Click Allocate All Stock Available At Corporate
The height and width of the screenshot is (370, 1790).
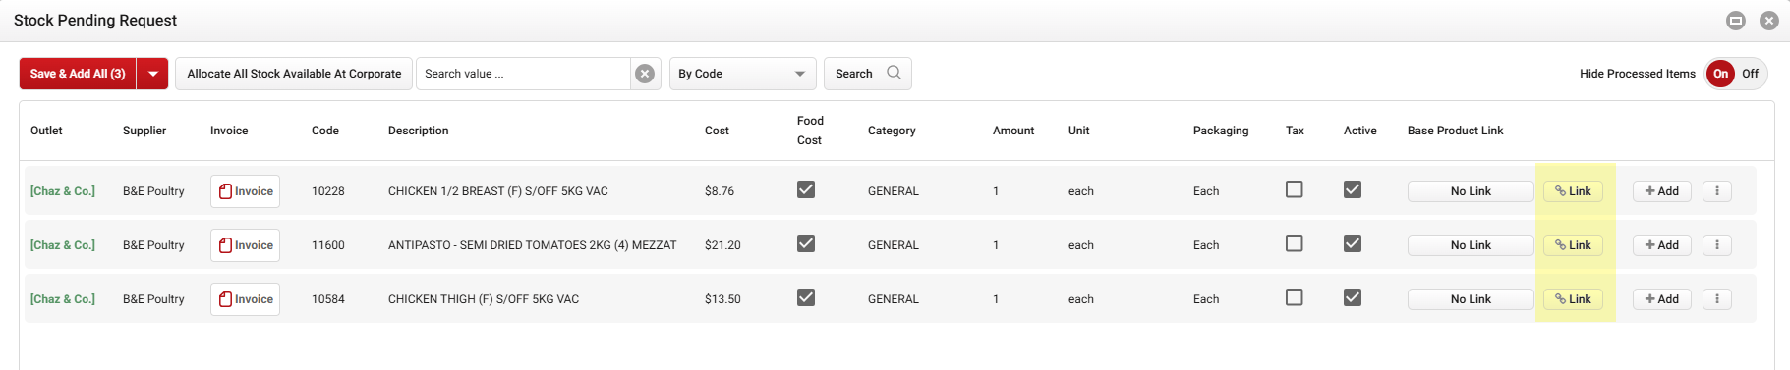pyautogui.click(x=294, y=74)
